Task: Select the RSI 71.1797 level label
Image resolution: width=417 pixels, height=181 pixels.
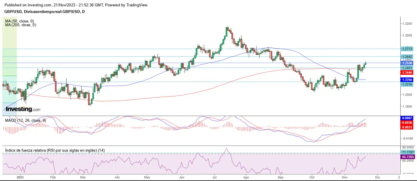Action: point(406,153)
